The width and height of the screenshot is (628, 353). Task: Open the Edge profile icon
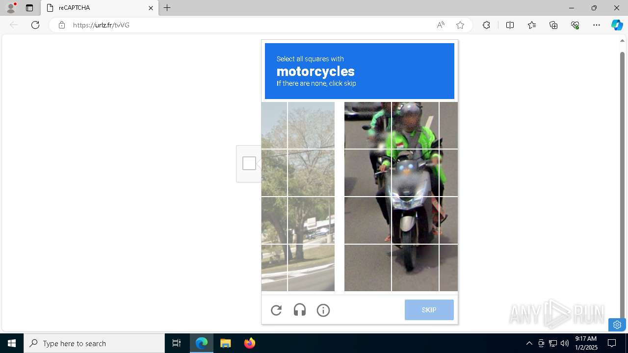tap(11, 8)
